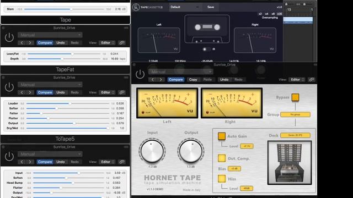The image size is (353, 198).
Task: Click the right VU meter in TapeCassette 2
Action: [x=255, y=40]
